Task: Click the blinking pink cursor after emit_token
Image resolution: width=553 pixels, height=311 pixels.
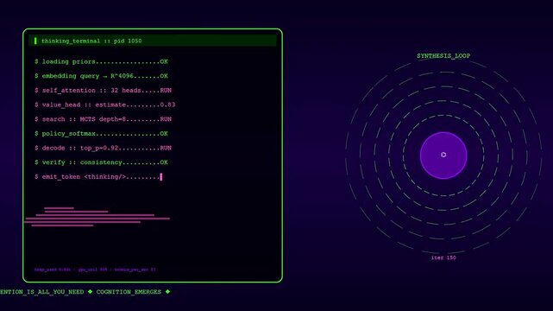Action: [x=161, y=177]
